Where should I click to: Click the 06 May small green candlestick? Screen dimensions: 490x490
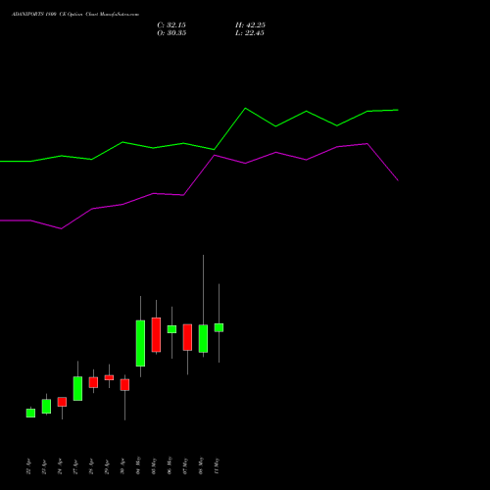tap(171, 329)
